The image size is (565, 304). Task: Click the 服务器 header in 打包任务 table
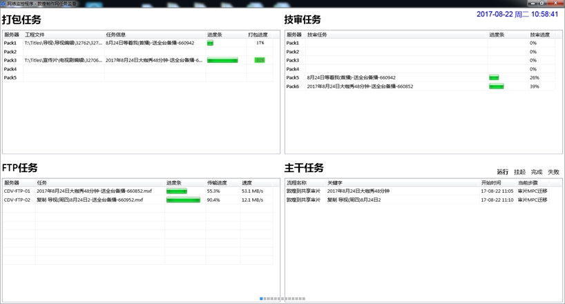(12, 35)
